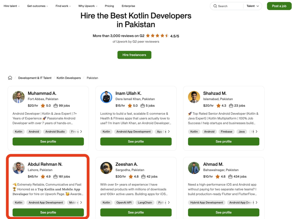Click the Hire freelancers button

(x=134, y=55)
